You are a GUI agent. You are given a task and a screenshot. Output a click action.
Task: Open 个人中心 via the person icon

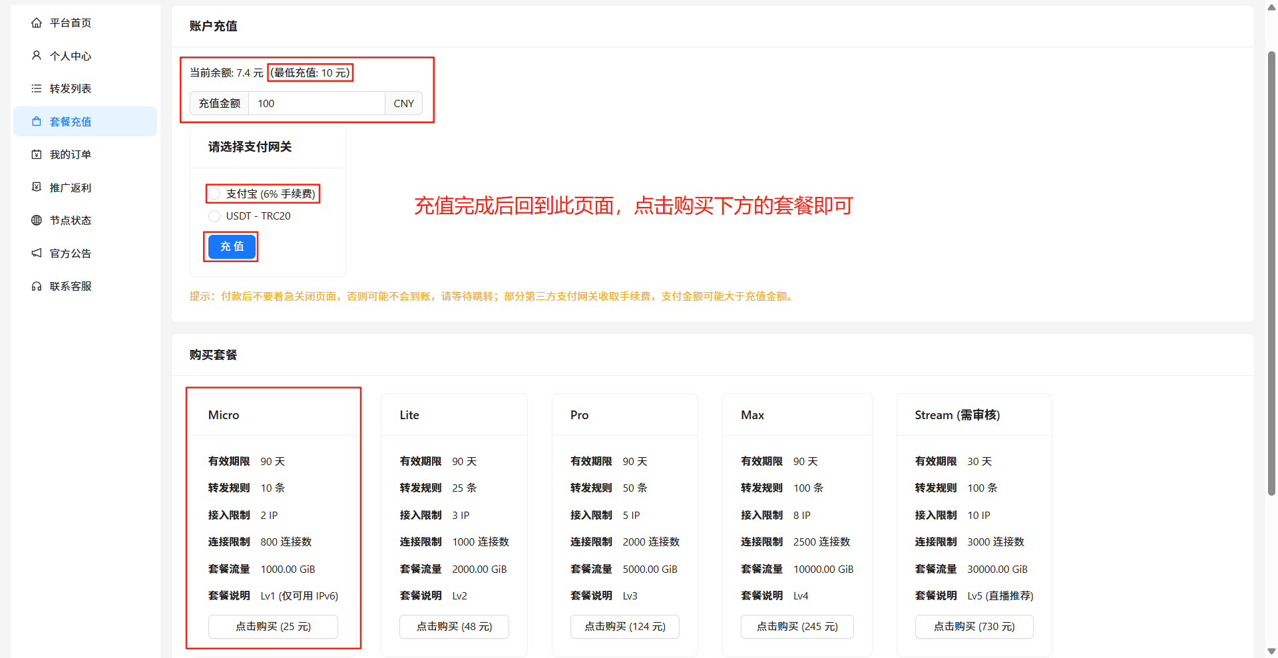point(37,55)
